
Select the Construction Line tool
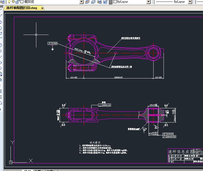click(1, 16)
